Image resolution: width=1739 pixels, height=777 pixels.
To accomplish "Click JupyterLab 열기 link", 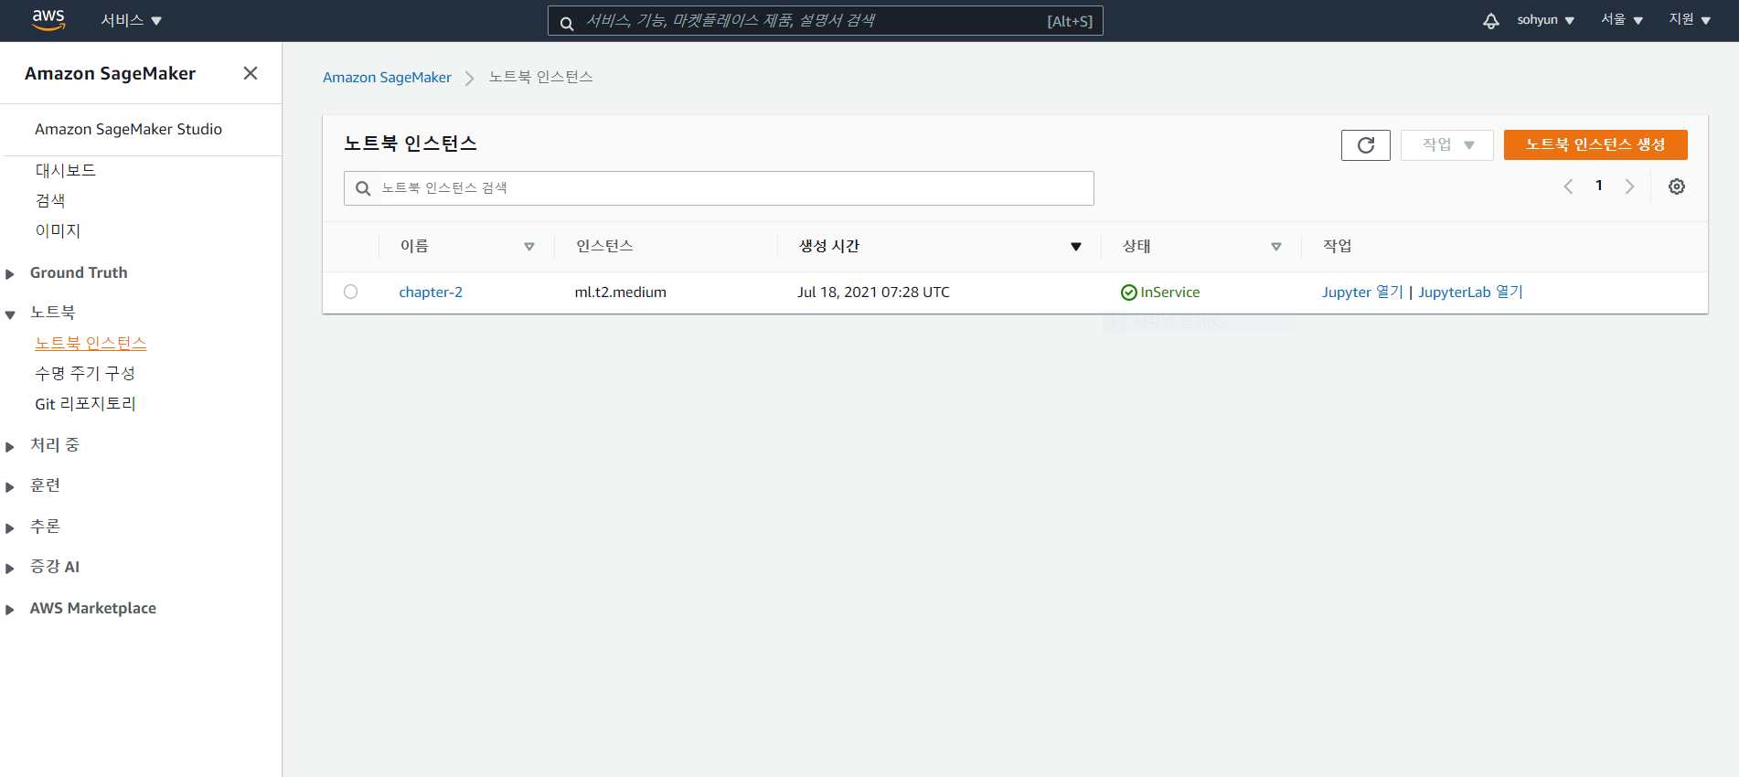I will [x=1470, y=293].
